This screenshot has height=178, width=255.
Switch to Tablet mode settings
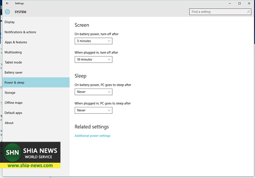[13, 62]
